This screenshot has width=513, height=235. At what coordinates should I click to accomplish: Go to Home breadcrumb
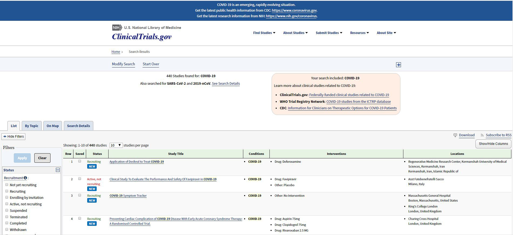116,52
